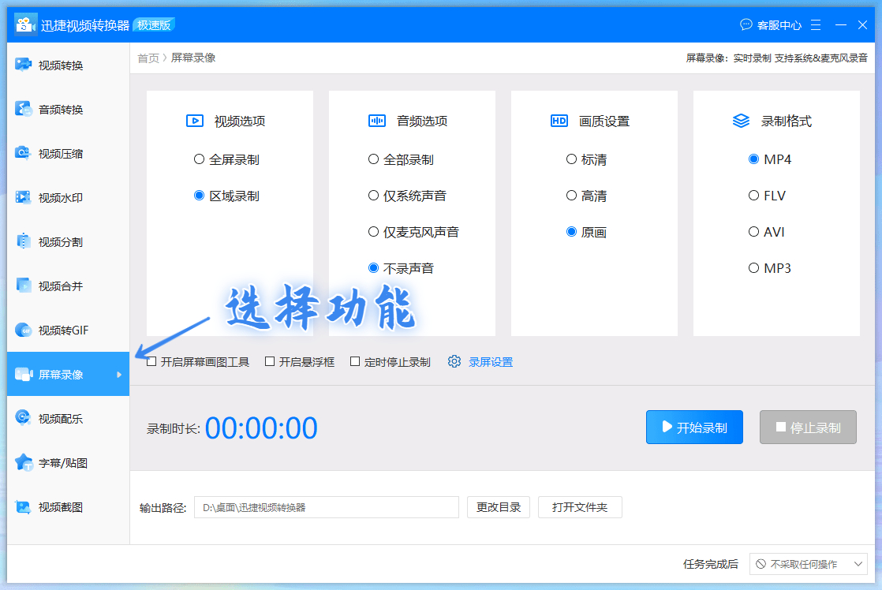Screen dimensions: 882x590
Task: Click 更改目录 button
Action: (x=499, y=507)
